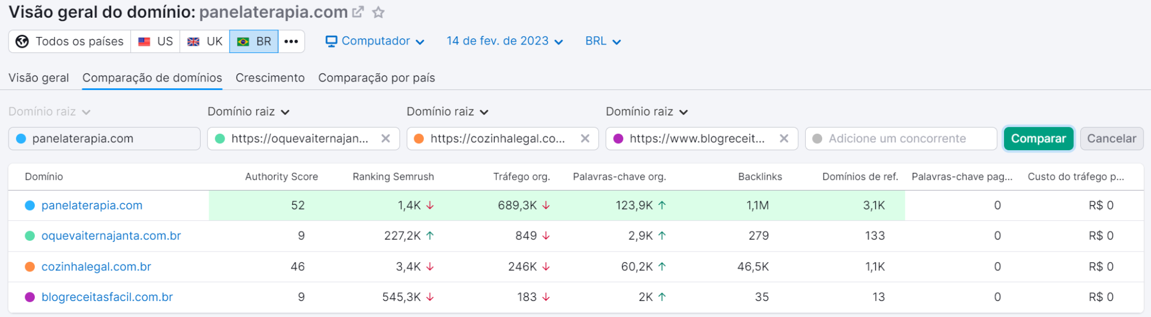Click traffic value 689,3K

point(517,205)
